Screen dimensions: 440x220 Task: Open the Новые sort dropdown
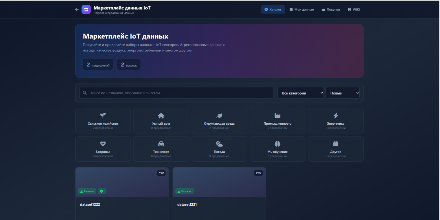coord(342,93)
